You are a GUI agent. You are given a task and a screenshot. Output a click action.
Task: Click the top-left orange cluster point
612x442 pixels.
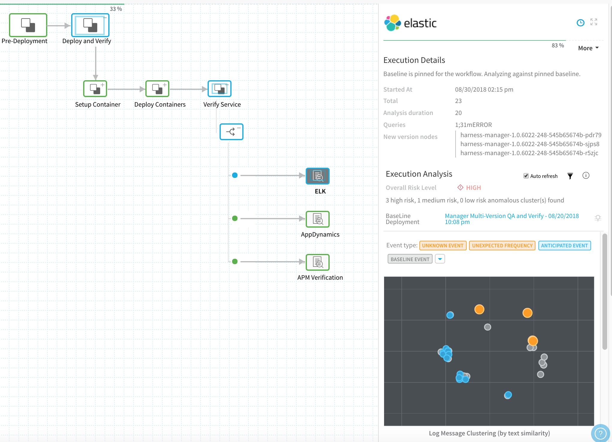479,309
